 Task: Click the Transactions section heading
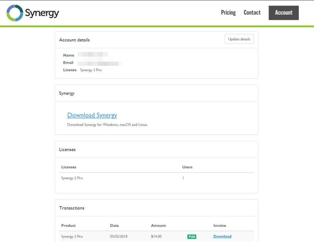pyautogui.click(x=72, y=208)
